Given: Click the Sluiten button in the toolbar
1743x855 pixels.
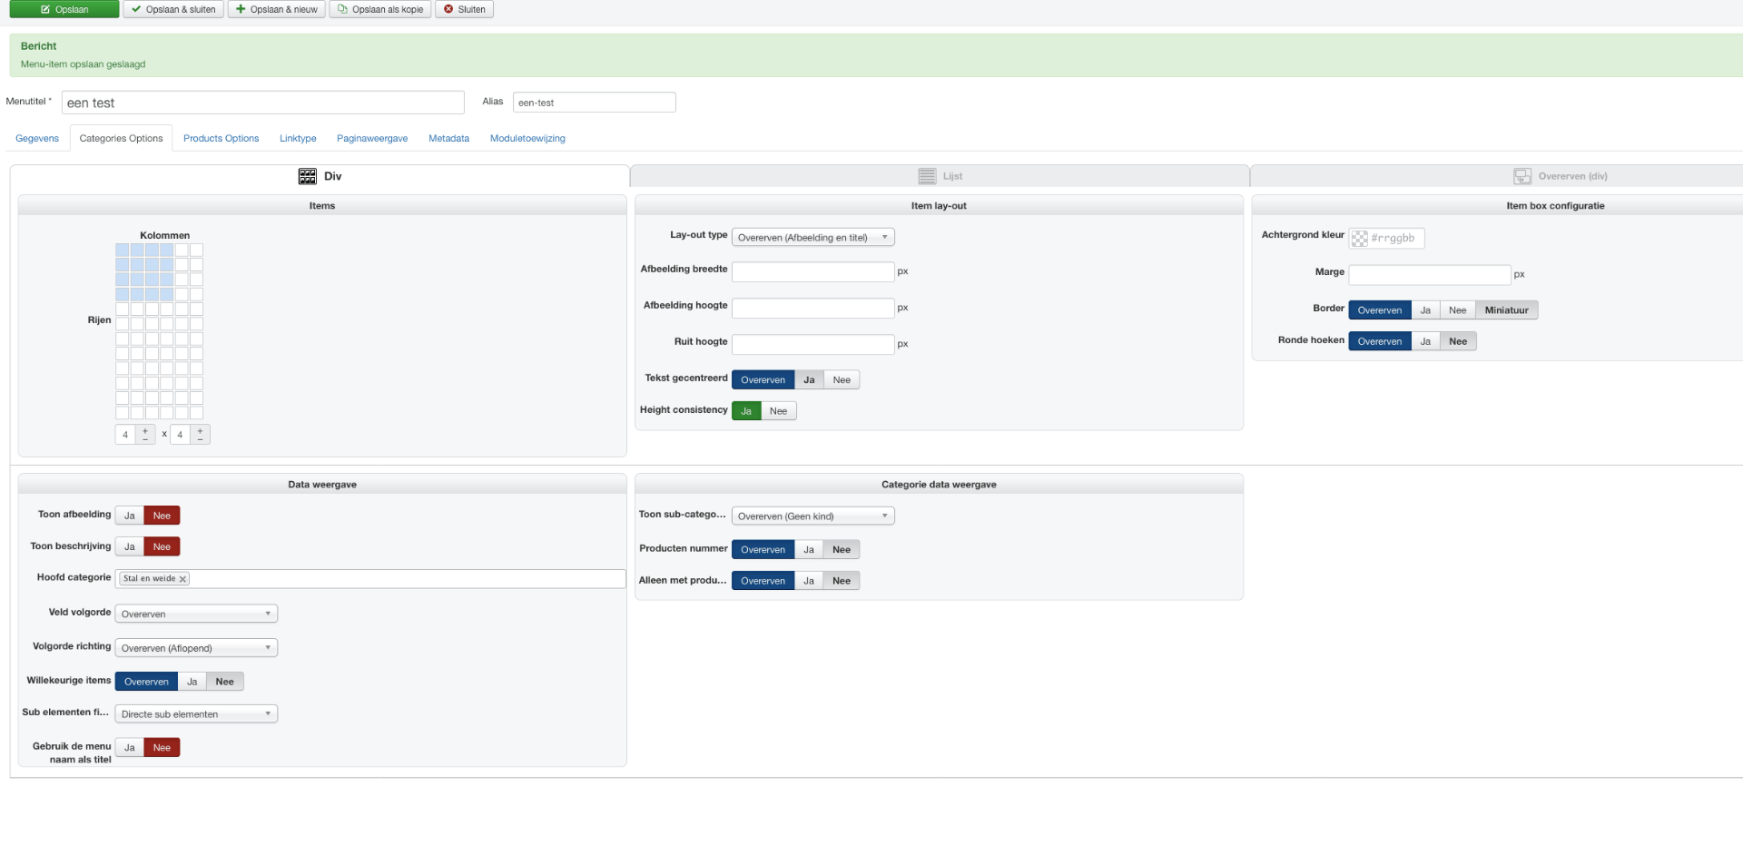Looking at the screenshot, I should point(464,9).
